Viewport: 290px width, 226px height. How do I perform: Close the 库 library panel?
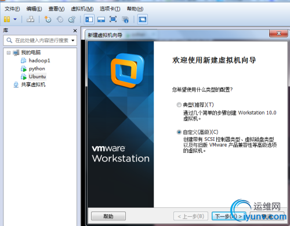75,31
